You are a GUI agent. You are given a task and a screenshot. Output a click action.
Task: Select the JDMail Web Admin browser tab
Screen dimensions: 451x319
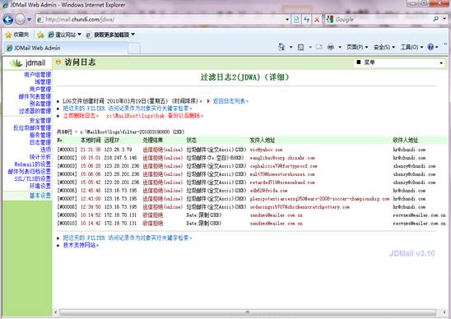pos(66,48)
